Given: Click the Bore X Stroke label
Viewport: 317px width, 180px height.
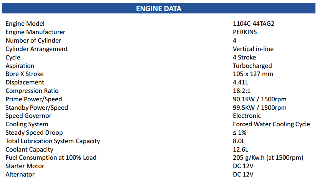Looking at the screenshot, I should [x=25, y=74].
